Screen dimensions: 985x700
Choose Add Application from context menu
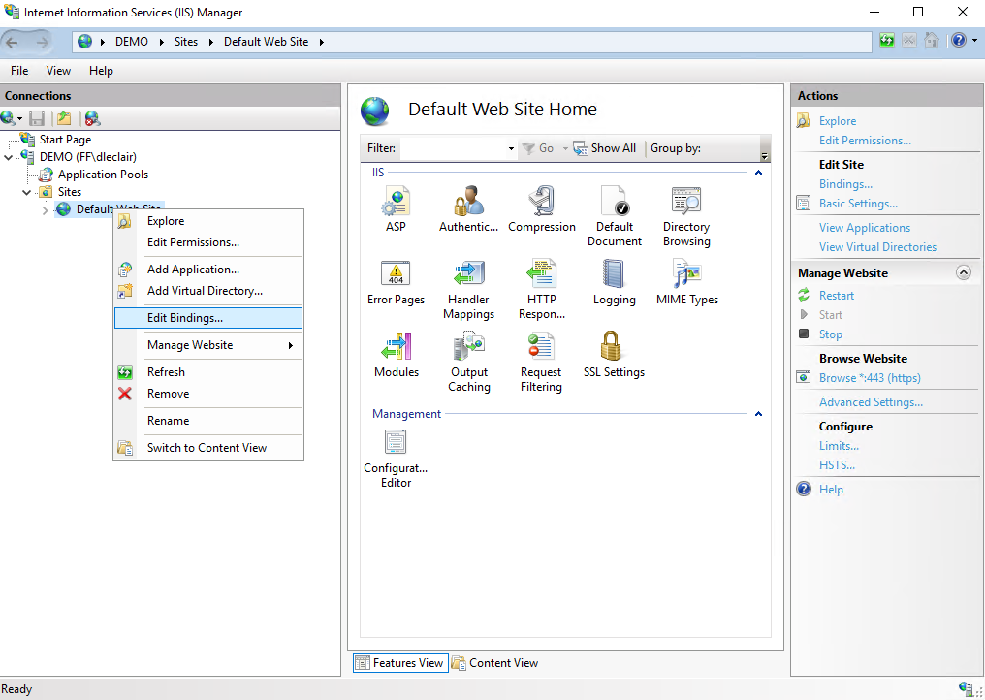207,270
